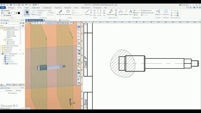Screen dimensions: 201x113
Task: Choose the Сплайн tool
Action: pos(50,13)
